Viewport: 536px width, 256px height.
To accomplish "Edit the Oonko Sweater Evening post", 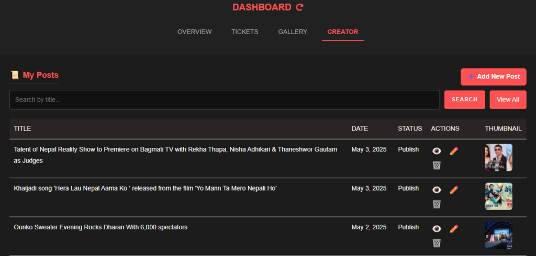I will tap(454, 229).
